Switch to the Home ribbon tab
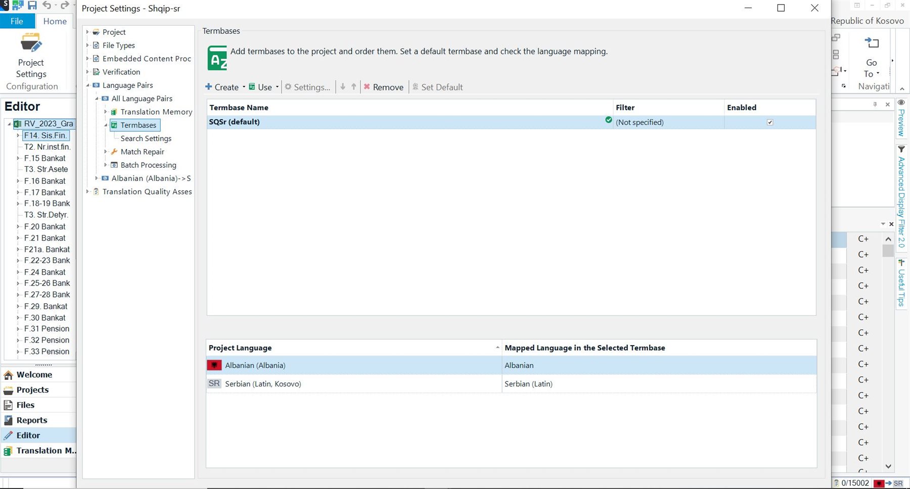910x489 pixels. [x=55, y=21]
